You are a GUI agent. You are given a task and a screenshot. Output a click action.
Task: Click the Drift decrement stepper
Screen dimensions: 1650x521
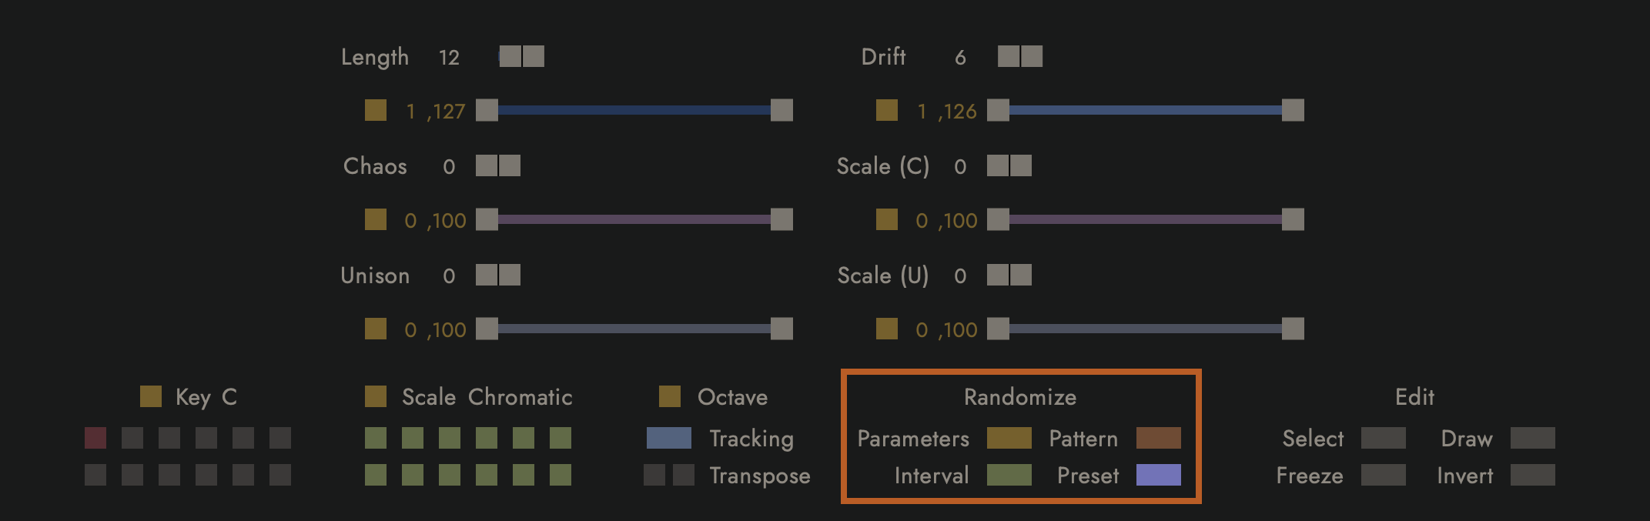(1009, 55)
